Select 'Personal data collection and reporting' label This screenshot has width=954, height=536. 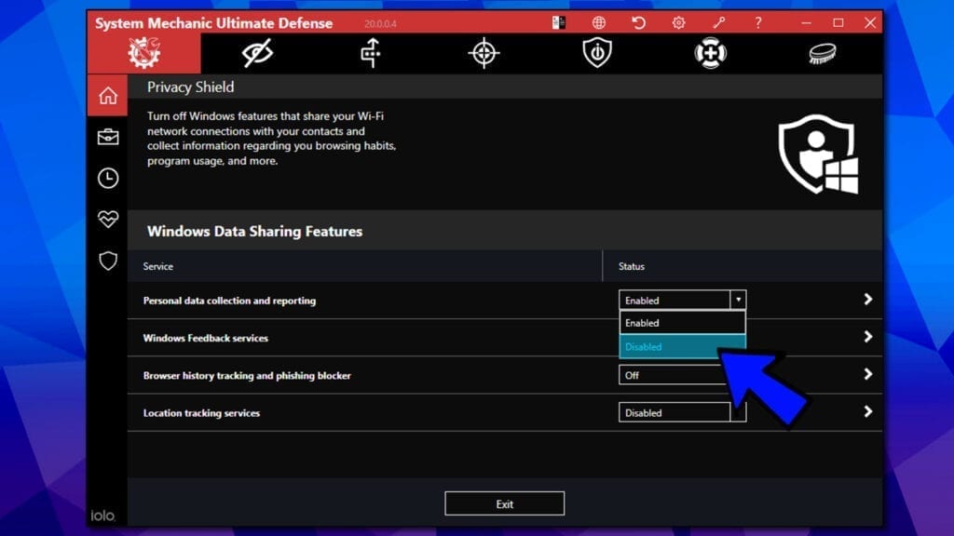tap(229, 301)
